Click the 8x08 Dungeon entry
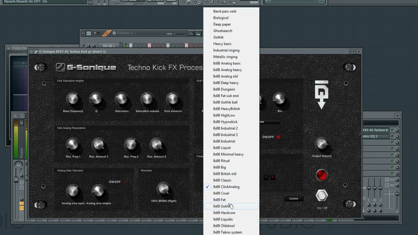Image resolution: width=418 pixels, height=235 pixels. tap(231, 89)
